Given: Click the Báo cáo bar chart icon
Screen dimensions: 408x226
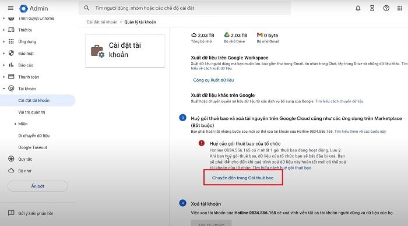Looking at the screenshot, I should 11,65.
